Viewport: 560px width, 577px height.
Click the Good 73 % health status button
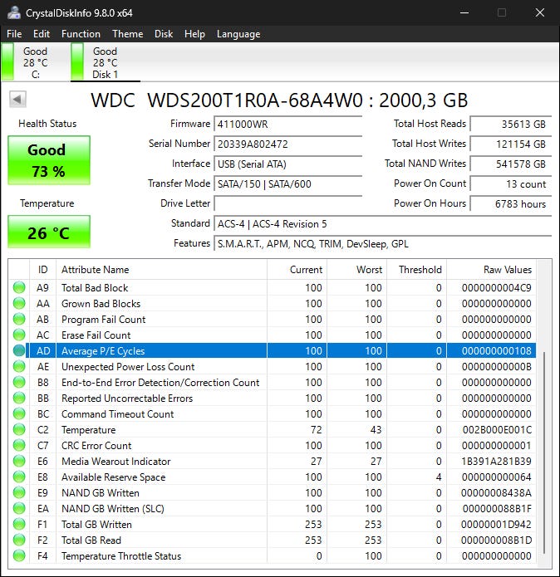(49, 160)
